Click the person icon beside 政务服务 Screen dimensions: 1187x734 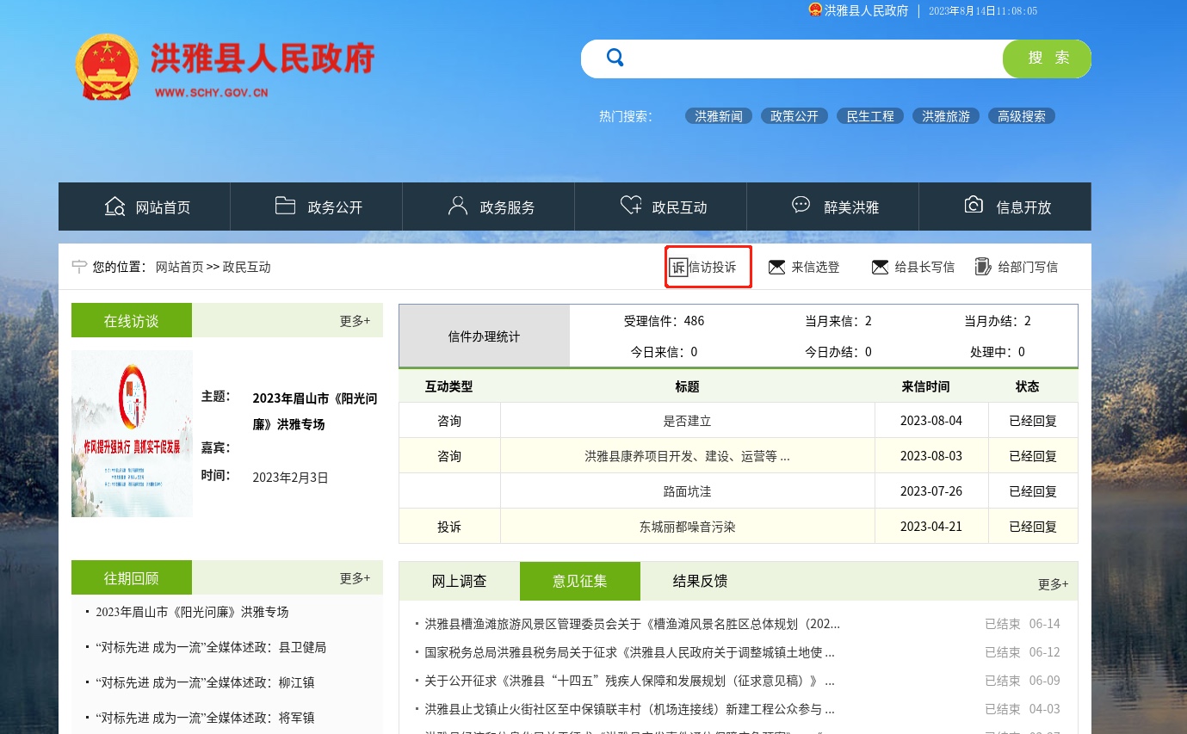[x=458, y=206]
